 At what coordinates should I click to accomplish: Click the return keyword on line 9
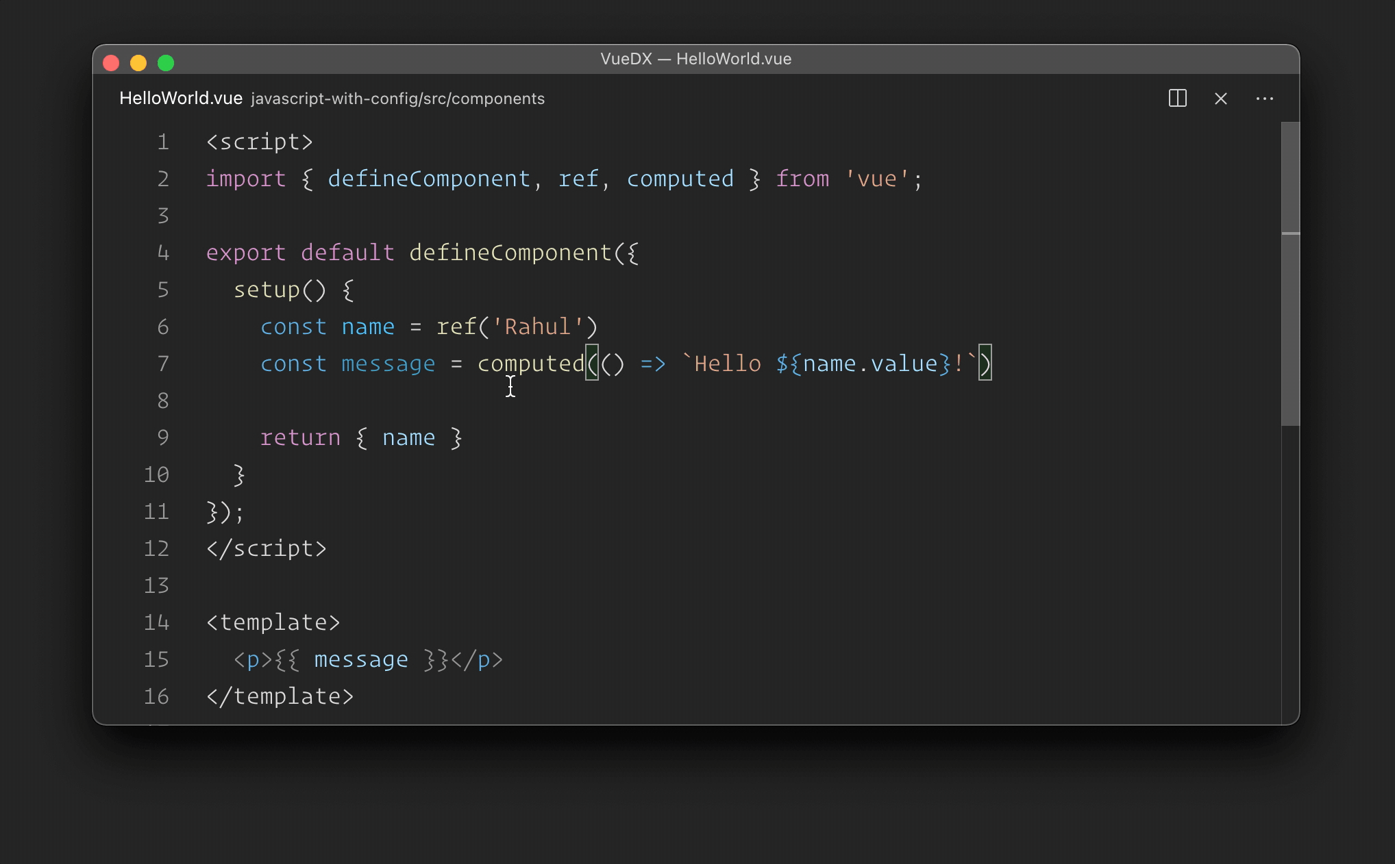click(300, 437)
